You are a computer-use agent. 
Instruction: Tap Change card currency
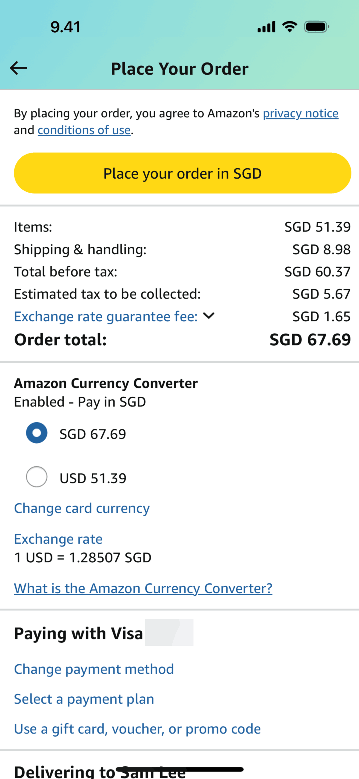click(82, 508)
